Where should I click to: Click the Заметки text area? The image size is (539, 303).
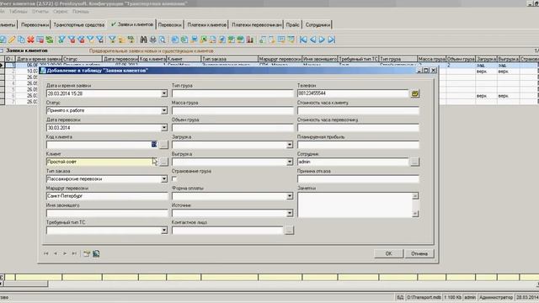355,205
